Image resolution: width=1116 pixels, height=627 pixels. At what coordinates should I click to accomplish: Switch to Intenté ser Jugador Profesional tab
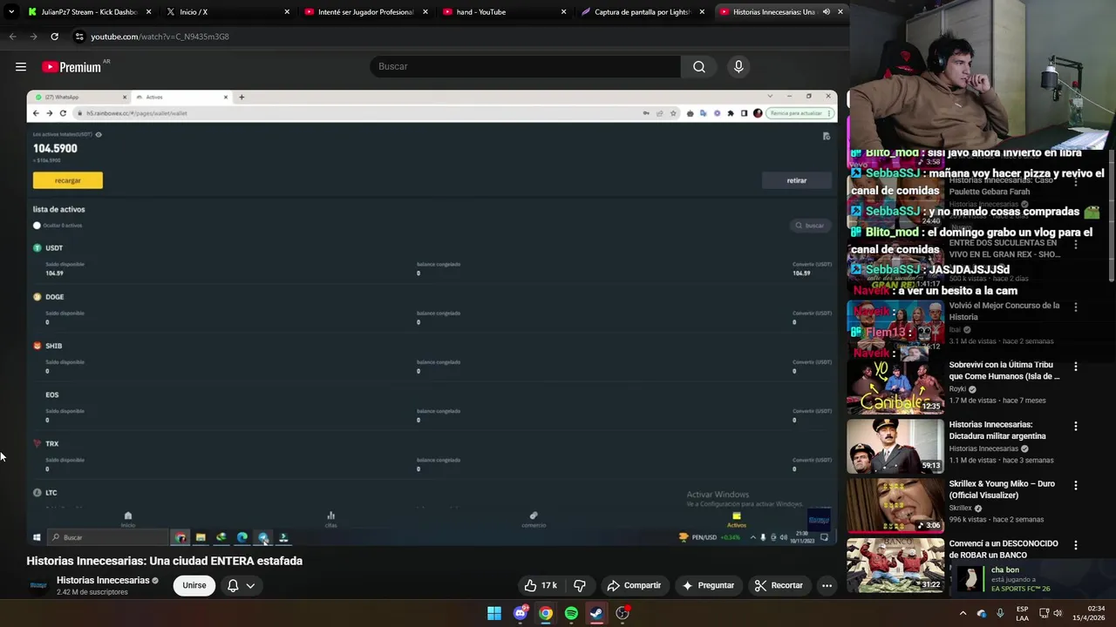point(364,12)
